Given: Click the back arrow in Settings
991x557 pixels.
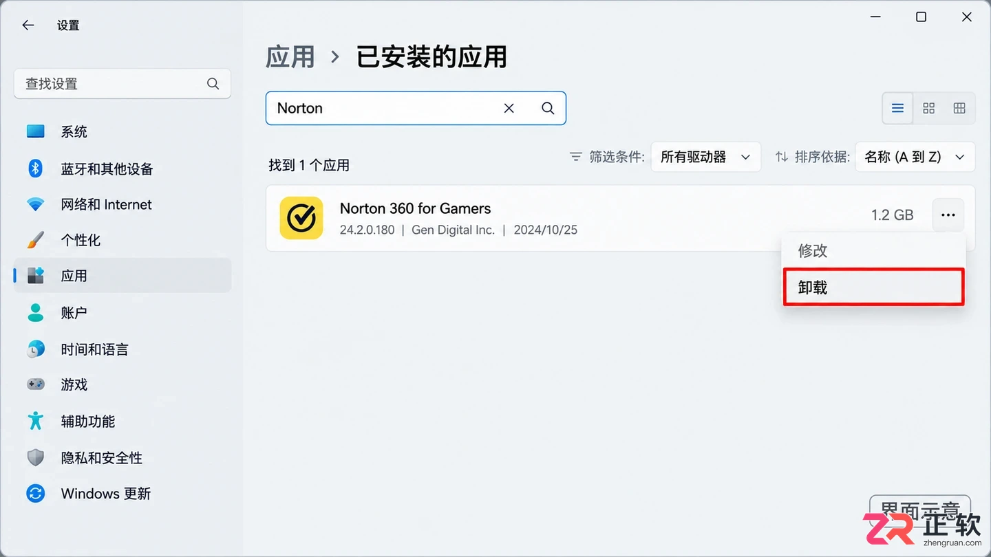Looking at the screenshot, I should tap(28, 25).
